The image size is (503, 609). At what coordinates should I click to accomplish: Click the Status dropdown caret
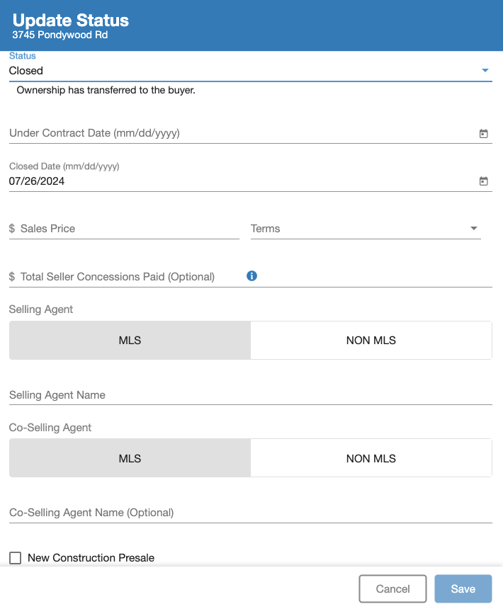coord(485,70)
